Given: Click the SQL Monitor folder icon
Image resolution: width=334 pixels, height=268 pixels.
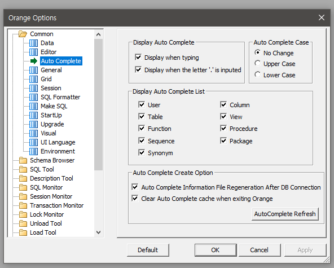Looking at the screenshot, I should pos(23,187).
